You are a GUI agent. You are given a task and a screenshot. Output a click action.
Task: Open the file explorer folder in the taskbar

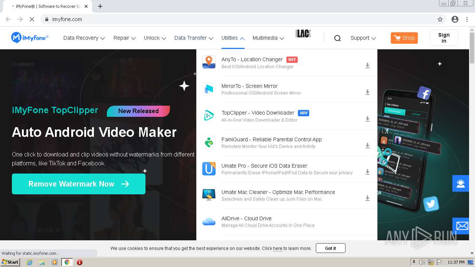(x=42, y=262)
